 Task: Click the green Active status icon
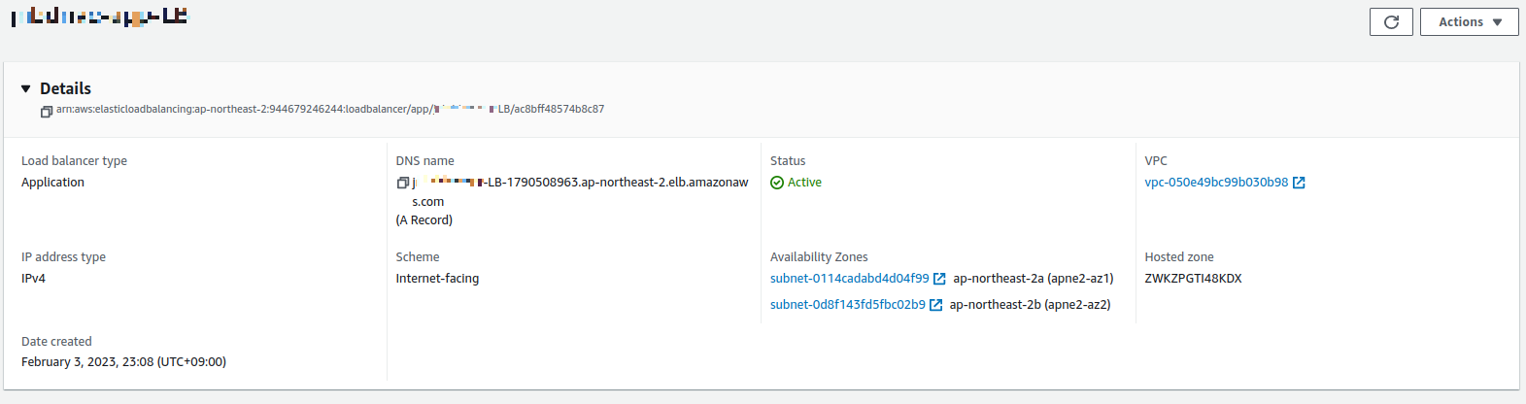[777, 183]
